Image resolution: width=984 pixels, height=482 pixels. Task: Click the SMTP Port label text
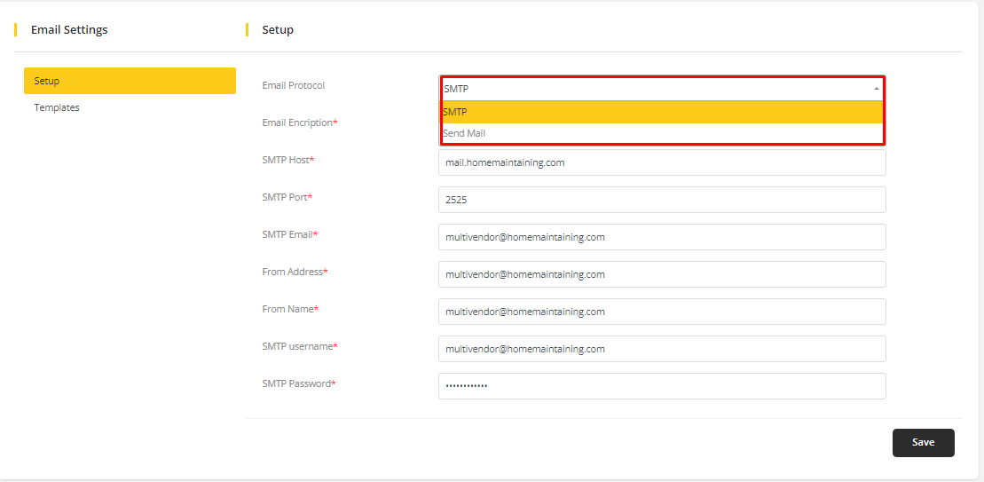pyautogui.click(x=286, y=197)
